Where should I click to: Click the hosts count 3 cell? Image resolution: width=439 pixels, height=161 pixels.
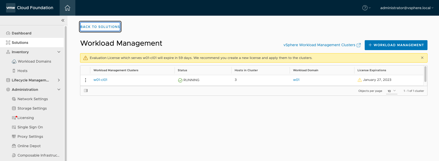236,80
